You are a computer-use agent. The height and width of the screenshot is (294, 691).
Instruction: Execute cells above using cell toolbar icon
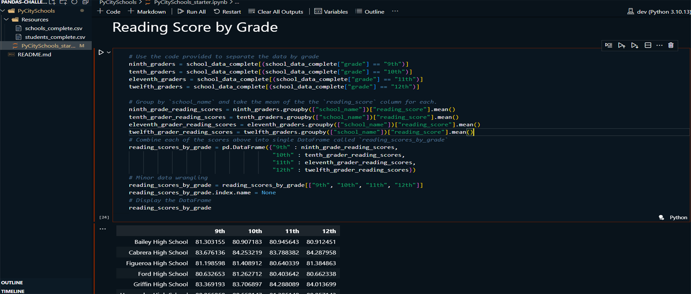point(621,45)
